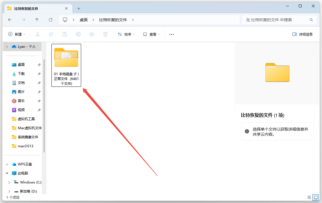Minimize the File Explorer window

(288, 6)
